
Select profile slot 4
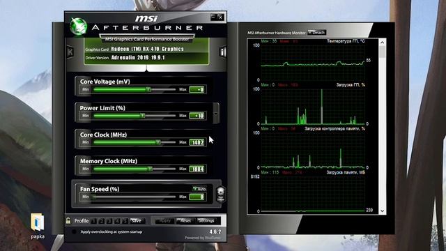click(x=117, y=221)
